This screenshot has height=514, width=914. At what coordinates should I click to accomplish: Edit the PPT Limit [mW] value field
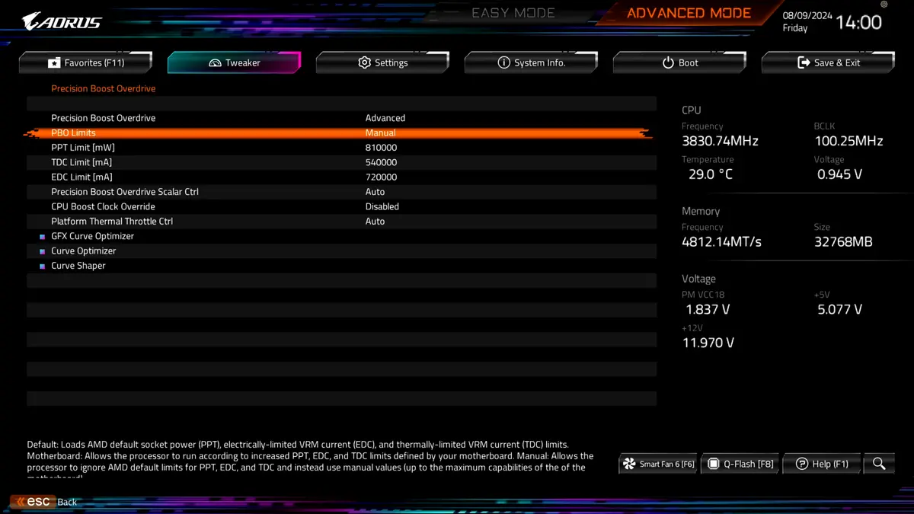[x=381, y=148]
